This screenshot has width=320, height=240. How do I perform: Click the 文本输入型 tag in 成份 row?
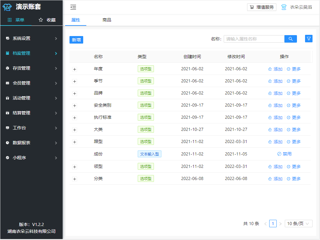pos(150,154)
